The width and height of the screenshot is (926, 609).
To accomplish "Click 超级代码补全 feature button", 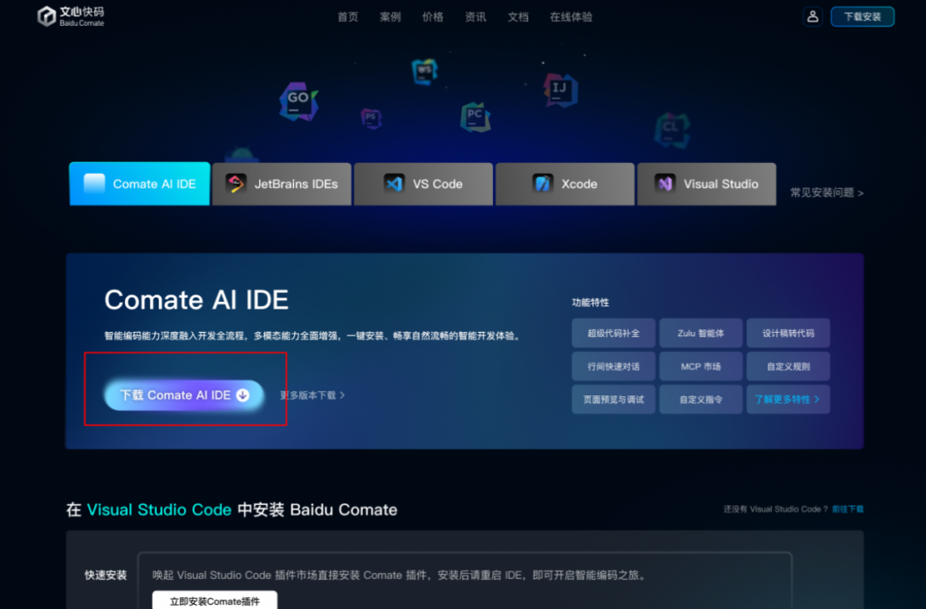I will 614,333.
